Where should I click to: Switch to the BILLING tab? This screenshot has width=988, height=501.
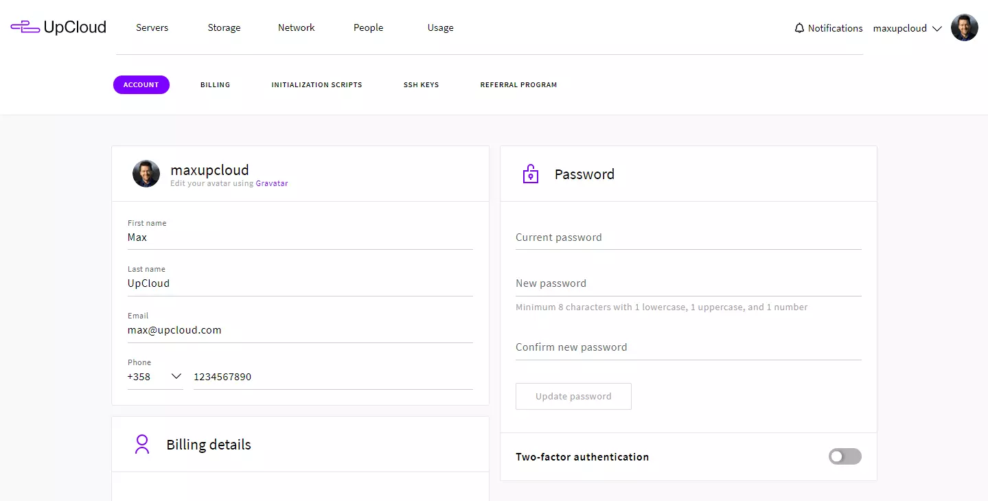tap(215, 84)
